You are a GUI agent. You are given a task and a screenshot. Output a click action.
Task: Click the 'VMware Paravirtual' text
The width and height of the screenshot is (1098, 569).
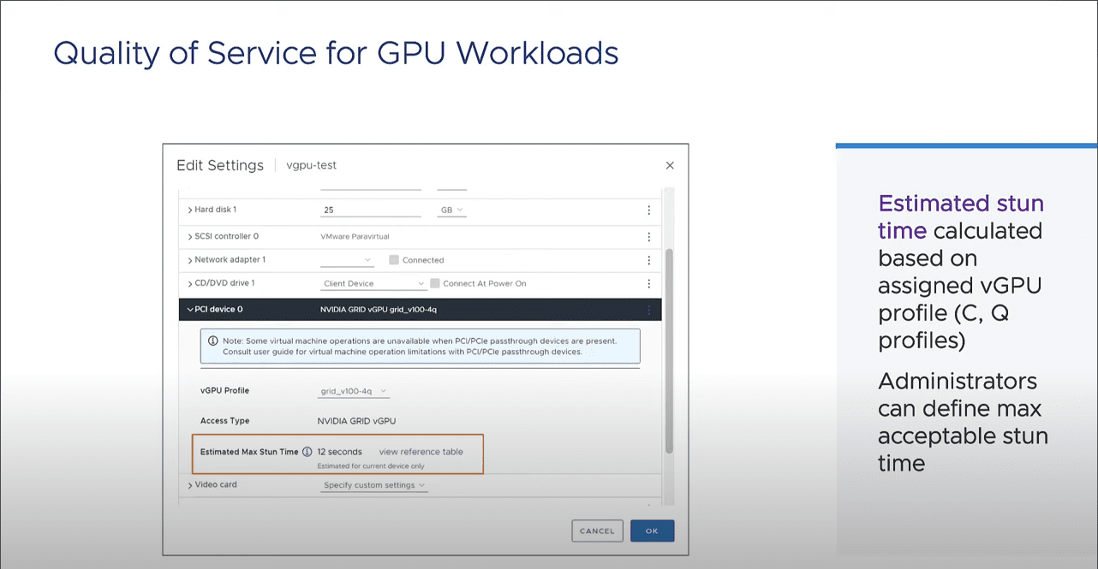[x=355, y=236]
